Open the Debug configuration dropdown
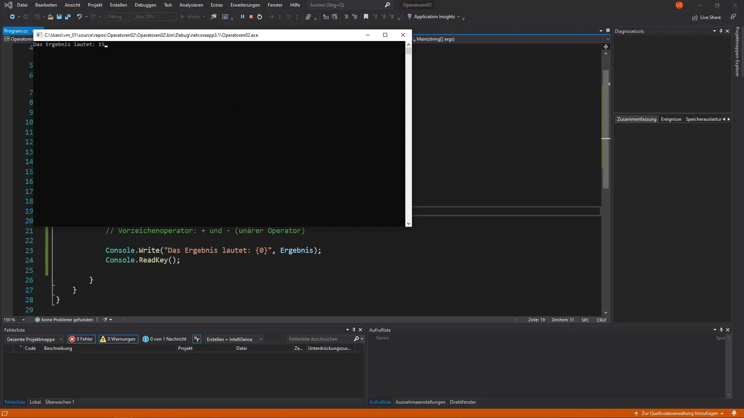Image resolution: width=744 pixels, height=418 pixels. coord(119,17)
